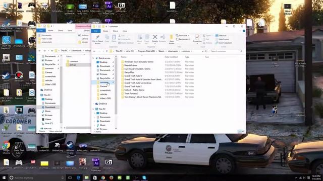323x181 pixels.
Task: Open the Easy access dropdown
Action: tap(183, 39)
